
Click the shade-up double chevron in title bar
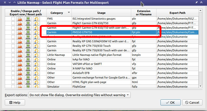pos(201,2)
